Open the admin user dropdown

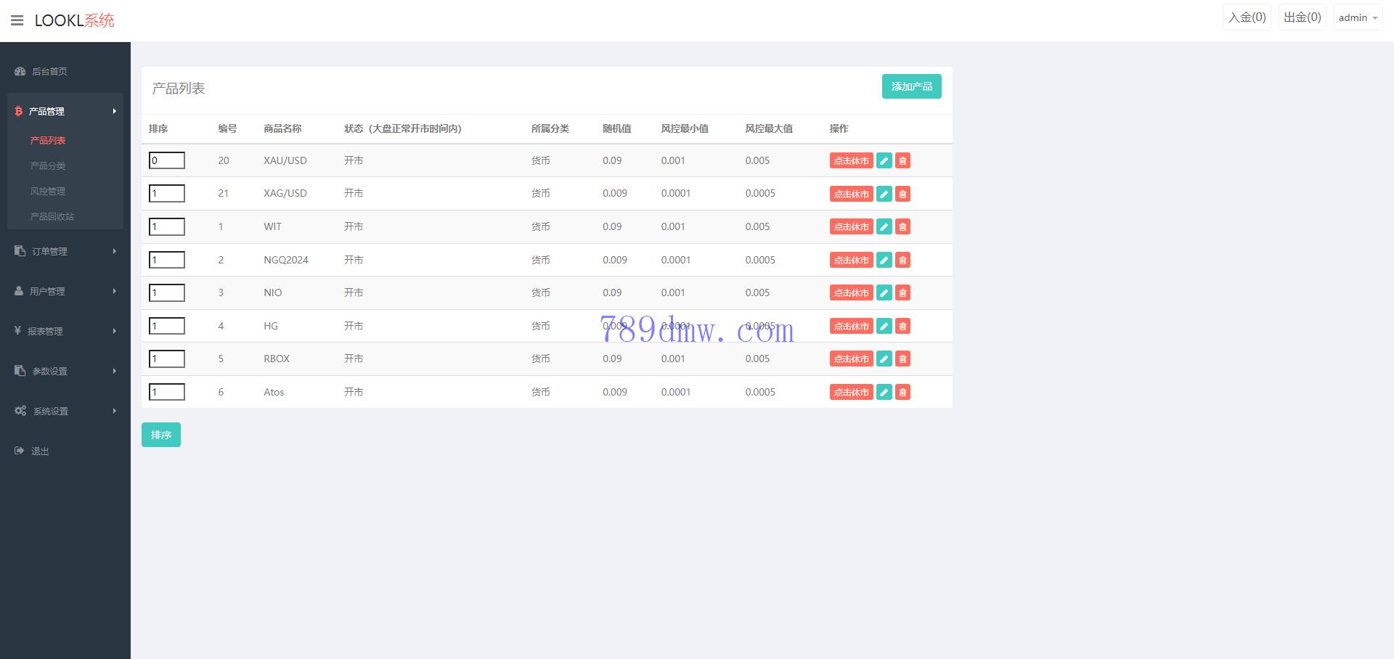click(x=1357, y=17)
